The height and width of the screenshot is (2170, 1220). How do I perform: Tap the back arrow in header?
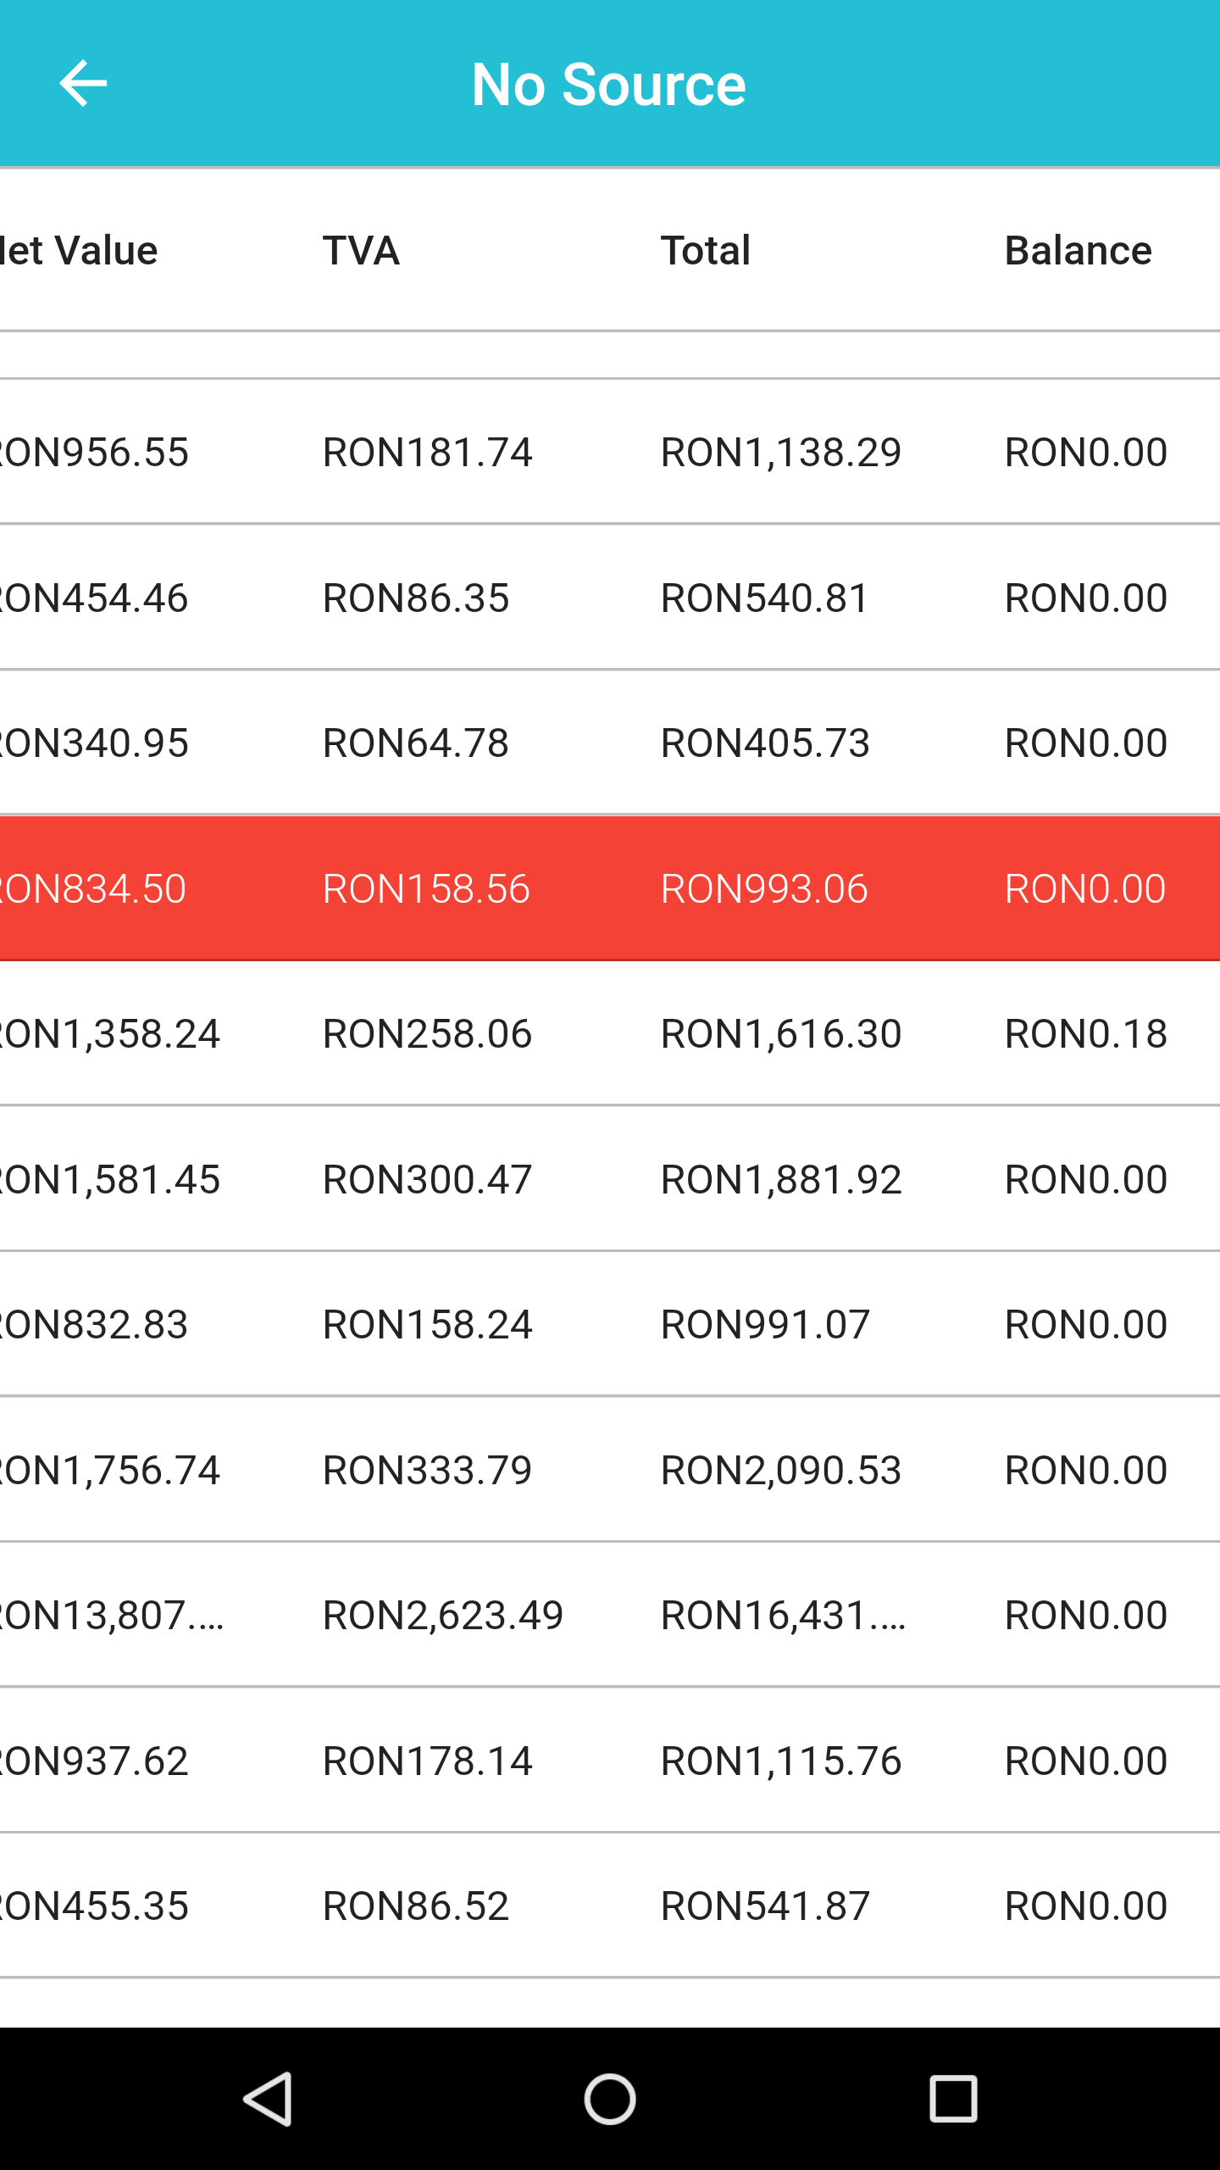(x=83, y=83)
